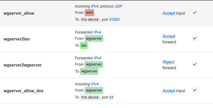213x108 pixels.
Task: Click Accept link in wgserver_allow_dns row
Action: point(169,91)
